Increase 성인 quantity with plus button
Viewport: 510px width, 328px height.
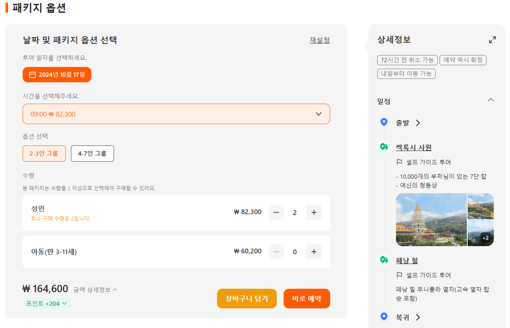pos(314,212)
